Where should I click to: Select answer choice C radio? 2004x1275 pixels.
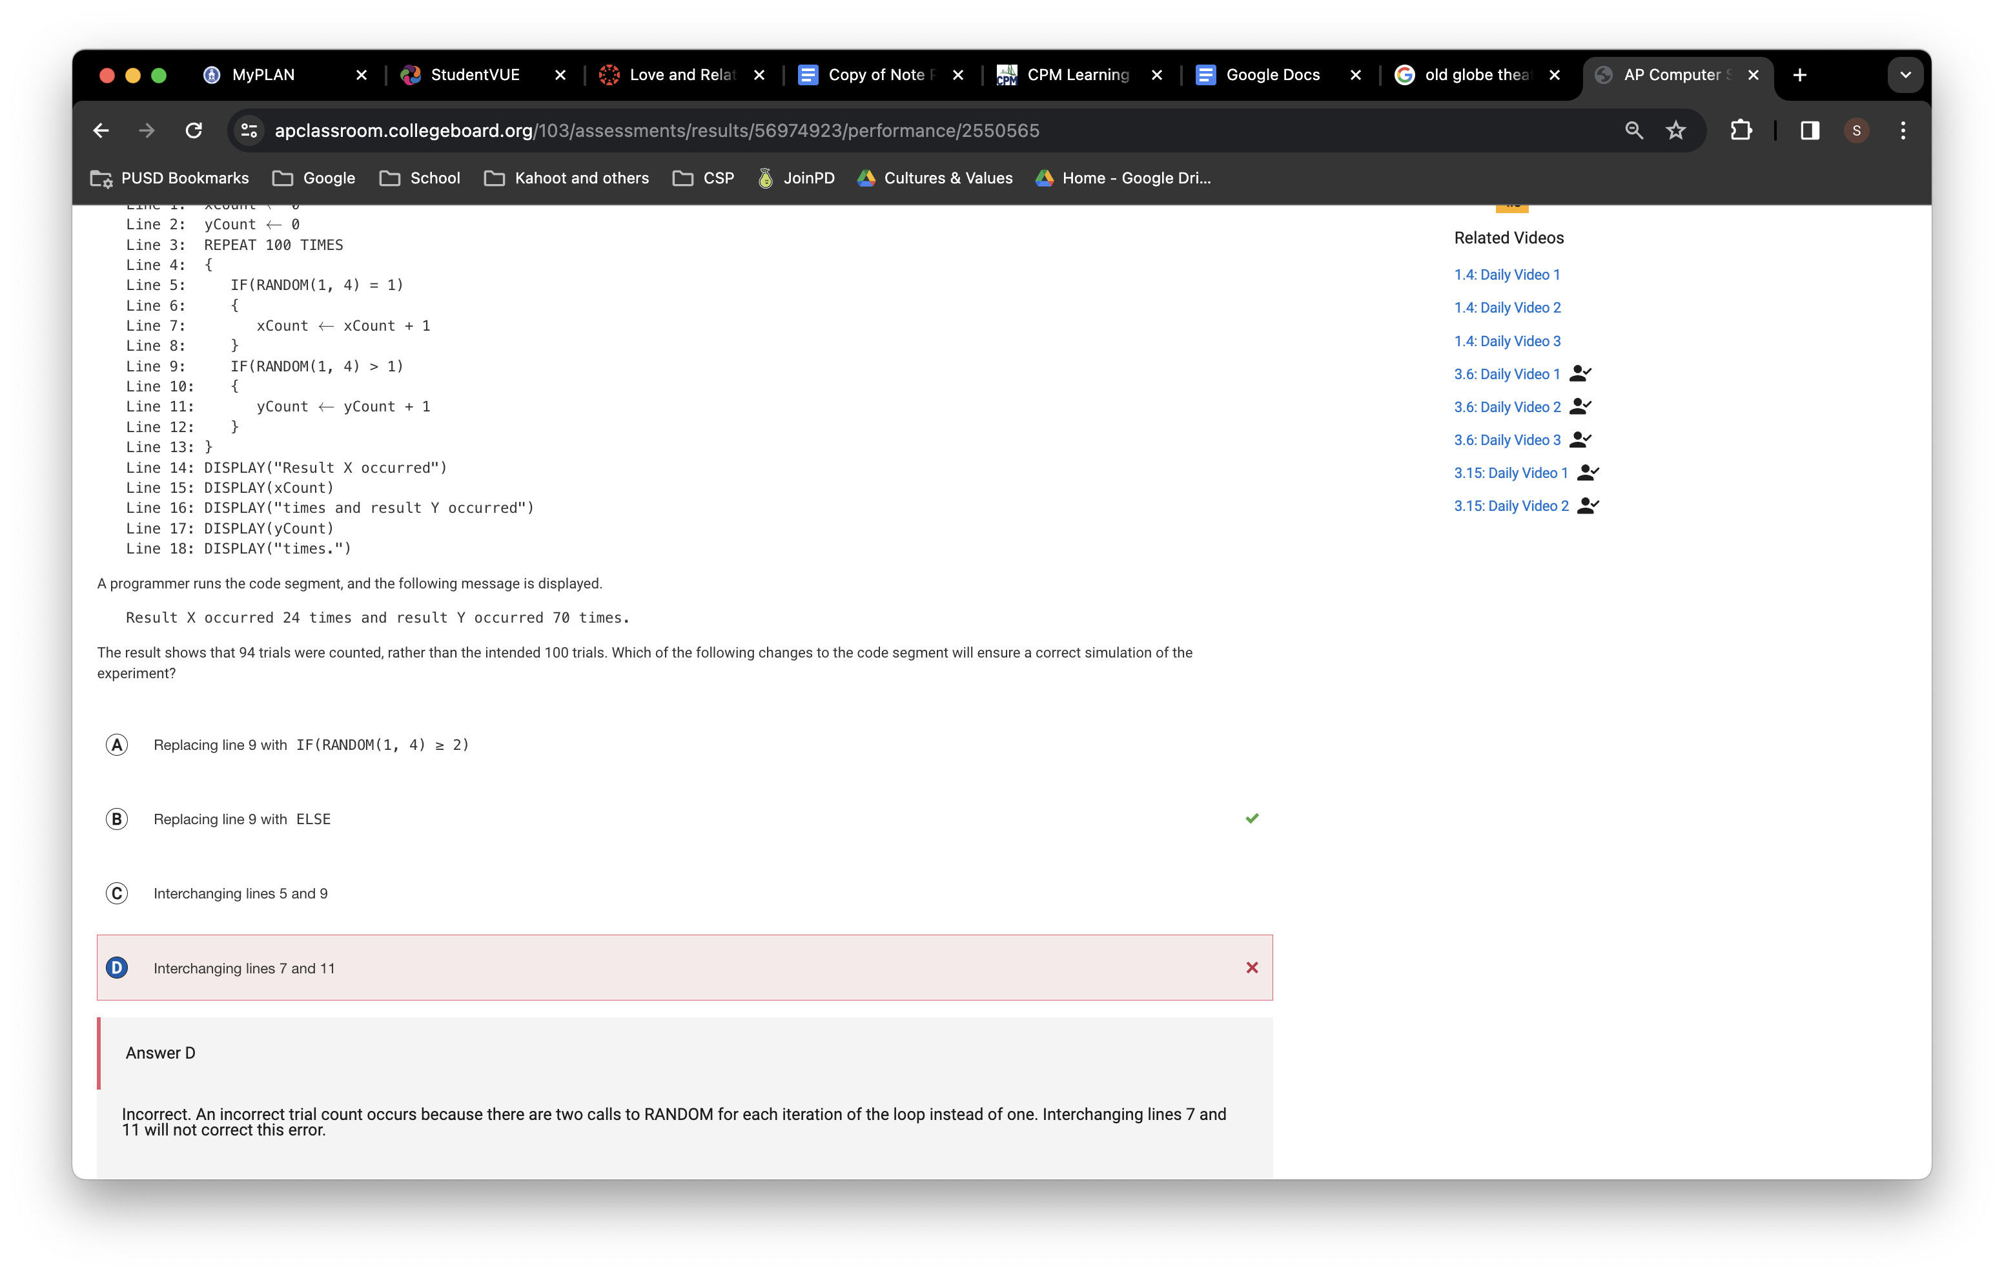click(x=116, y=893)
